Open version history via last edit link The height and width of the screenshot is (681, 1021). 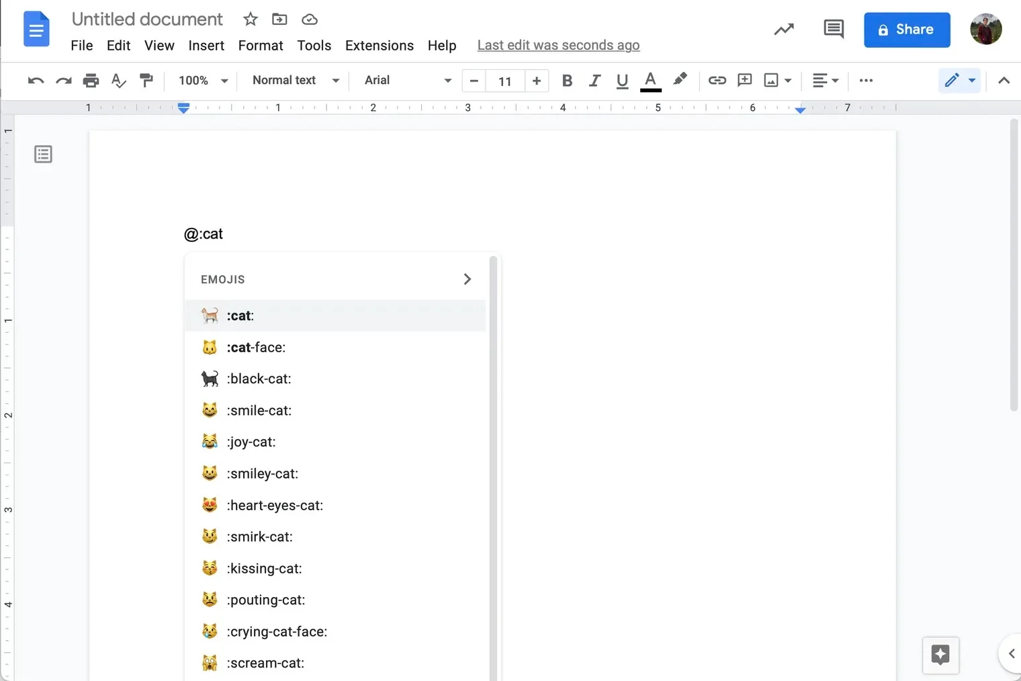click(558, 45)
